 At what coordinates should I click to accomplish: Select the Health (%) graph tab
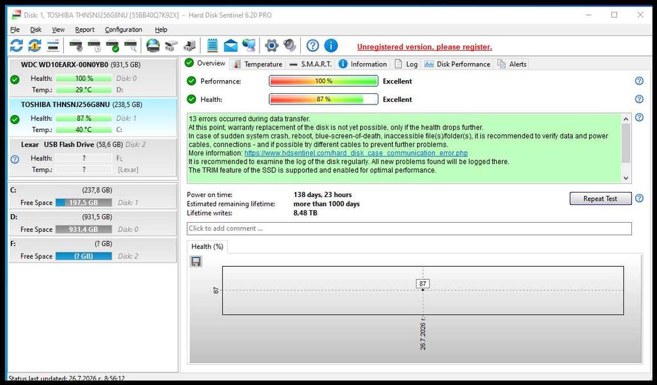pos(207,247)
